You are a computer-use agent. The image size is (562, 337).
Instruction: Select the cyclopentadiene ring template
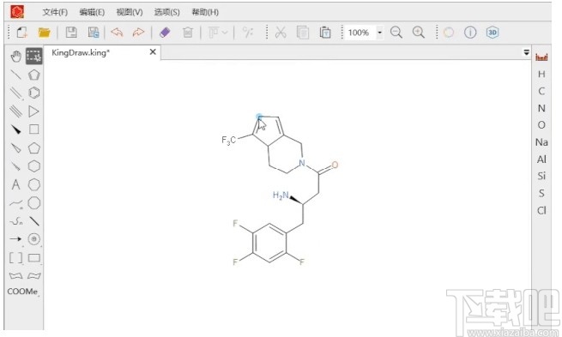[x=34, y=75]
